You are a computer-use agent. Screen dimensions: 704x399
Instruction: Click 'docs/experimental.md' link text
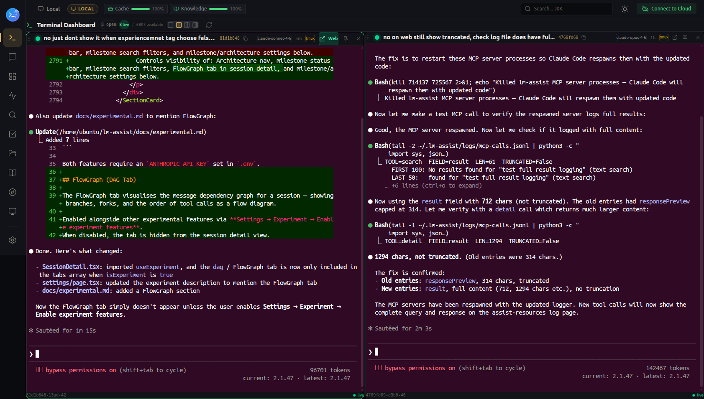(109, 116)
